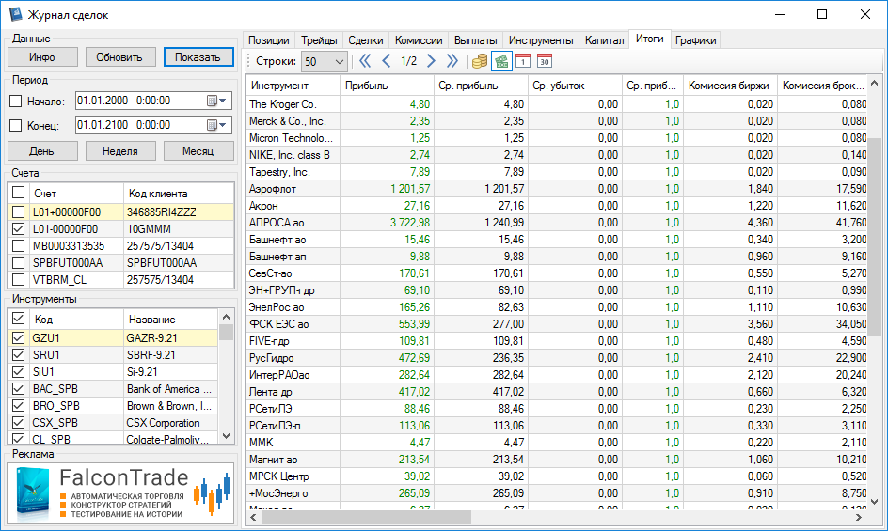Select the Магнит ао row
The image size is (888, 531).
coord(557,460)
